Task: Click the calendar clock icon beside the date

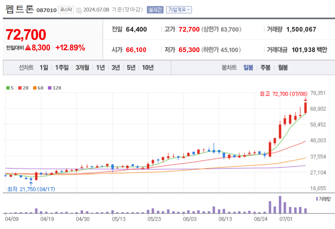Action: pos(79,10)
